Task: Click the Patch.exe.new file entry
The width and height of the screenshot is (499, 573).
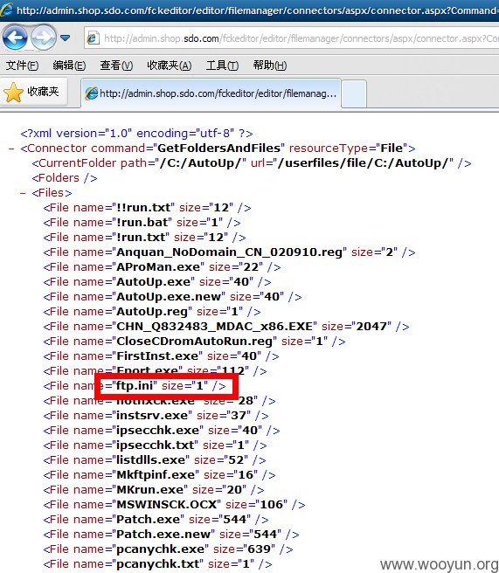Action: [x=171, y=535]
